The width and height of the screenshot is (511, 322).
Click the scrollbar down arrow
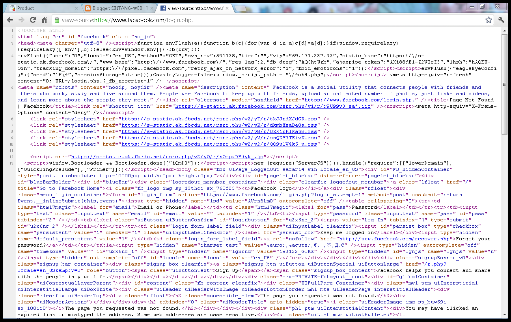click(x=505, y=315)
